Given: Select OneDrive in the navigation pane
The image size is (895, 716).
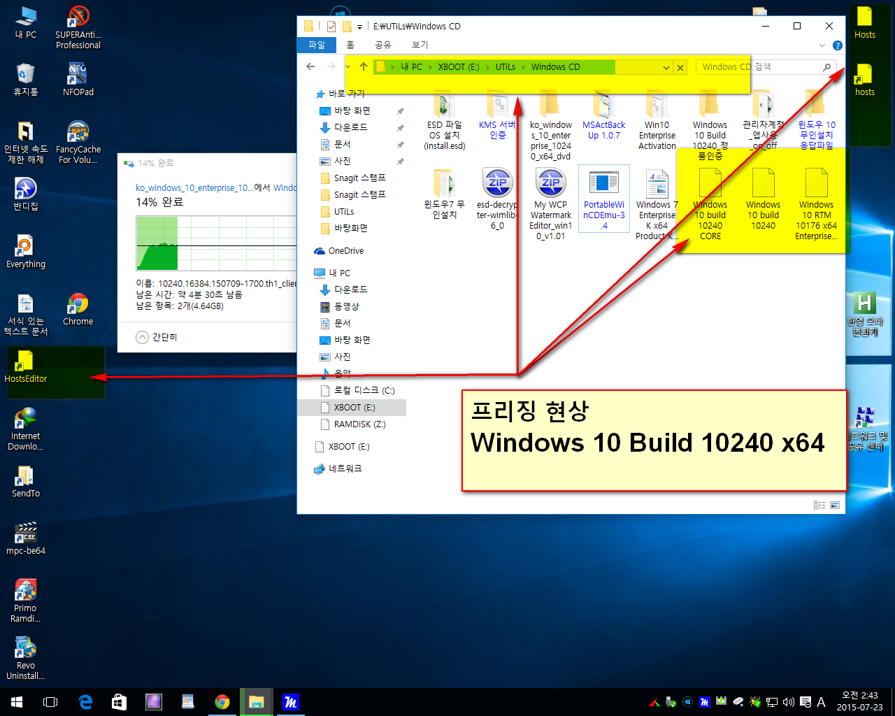Looking at the screenshot, I should coord(339,250).
